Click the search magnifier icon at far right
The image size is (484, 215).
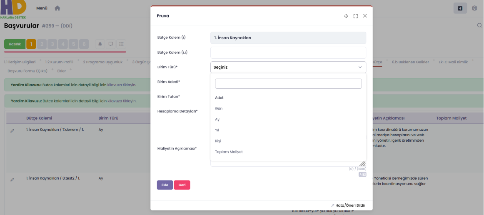(x=480, y=25)
